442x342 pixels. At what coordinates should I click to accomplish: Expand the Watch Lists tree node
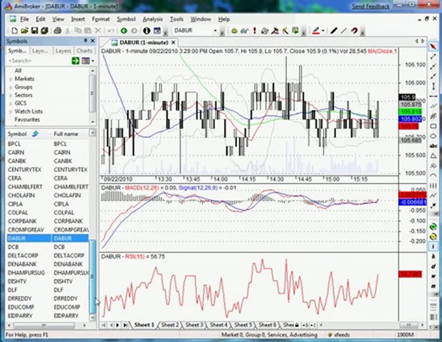[11, 112]
